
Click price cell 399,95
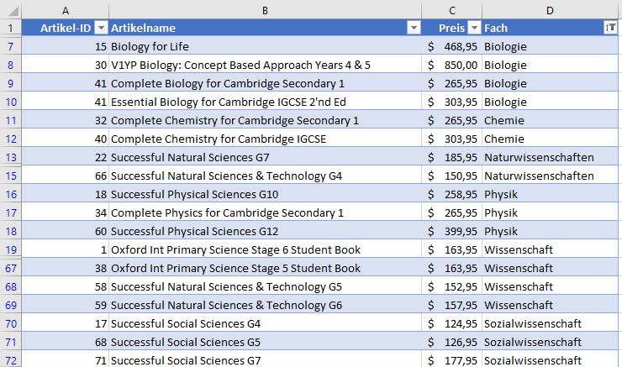pyautogui.click(x=452, y=231)
